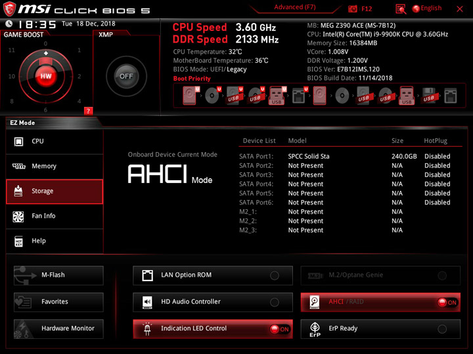Click the BIOS Mode UEFI/Legacy text
The width and height of the screenshot is (473, 354).
tap(210, 69)
